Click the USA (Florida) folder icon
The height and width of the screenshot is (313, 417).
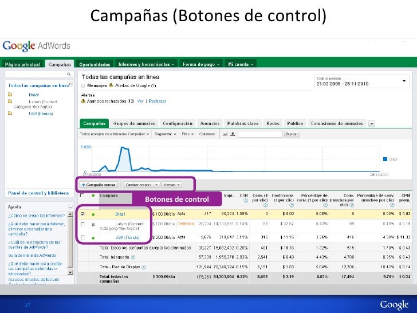pos(10,114)
